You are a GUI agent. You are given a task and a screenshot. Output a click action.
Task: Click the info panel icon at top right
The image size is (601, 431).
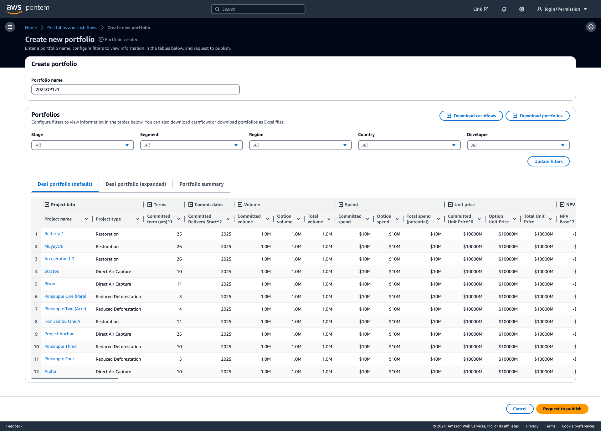[x=591, y=27]
